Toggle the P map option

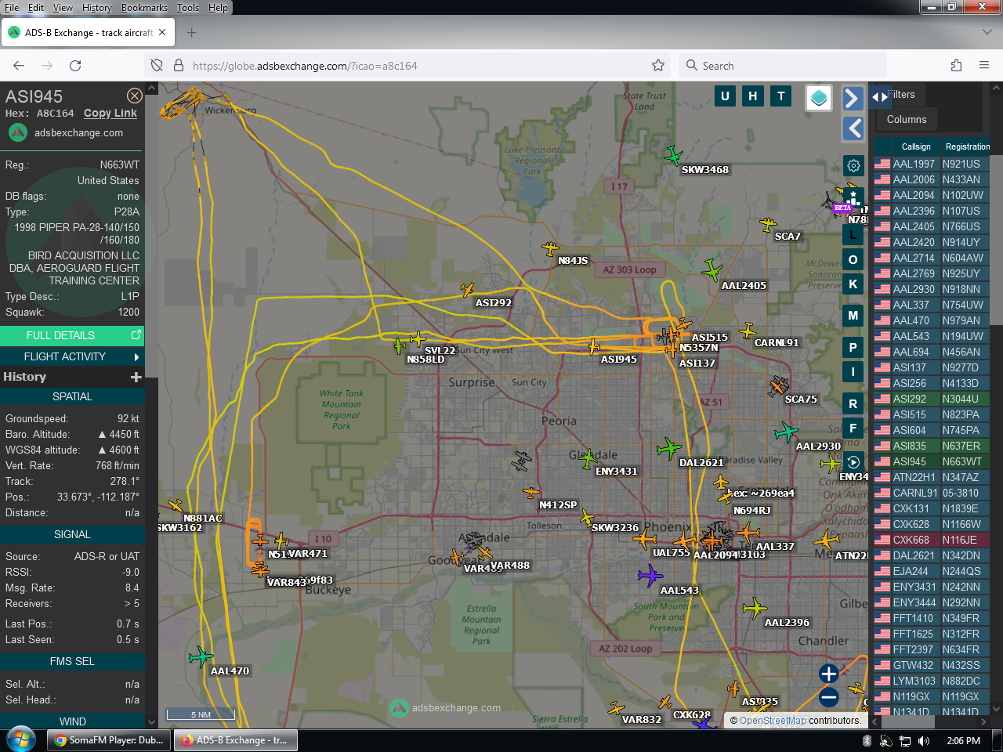tap(853, 348)
